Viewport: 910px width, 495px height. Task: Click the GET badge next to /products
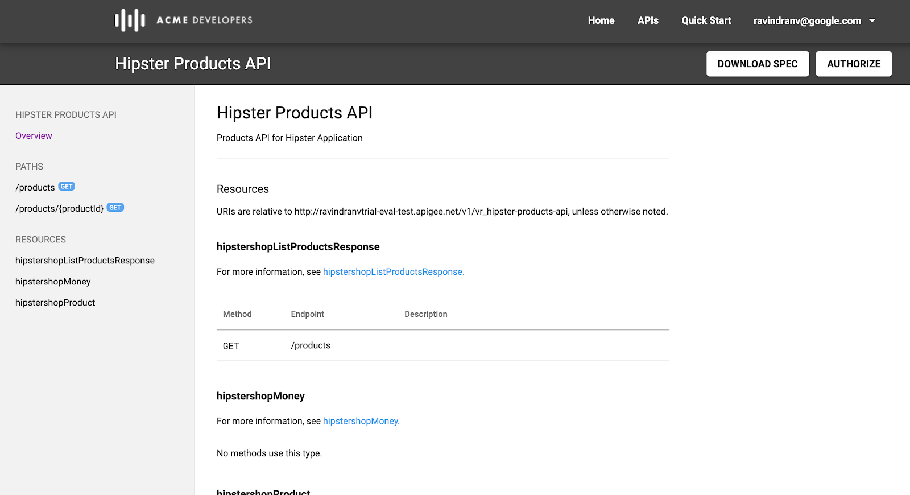point(67,187)
